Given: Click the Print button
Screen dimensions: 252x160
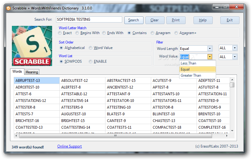Looking at the screenshot, I should tap(176, 20).
